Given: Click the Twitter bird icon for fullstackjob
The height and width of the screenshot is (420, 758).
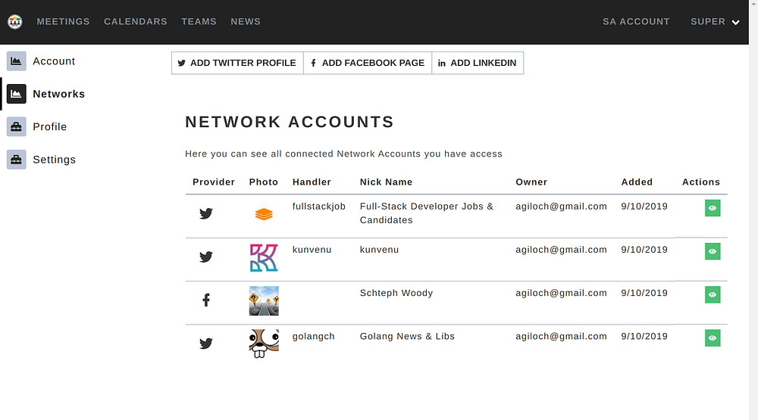Looking at the screenshot, I should (x=206, y=213).
